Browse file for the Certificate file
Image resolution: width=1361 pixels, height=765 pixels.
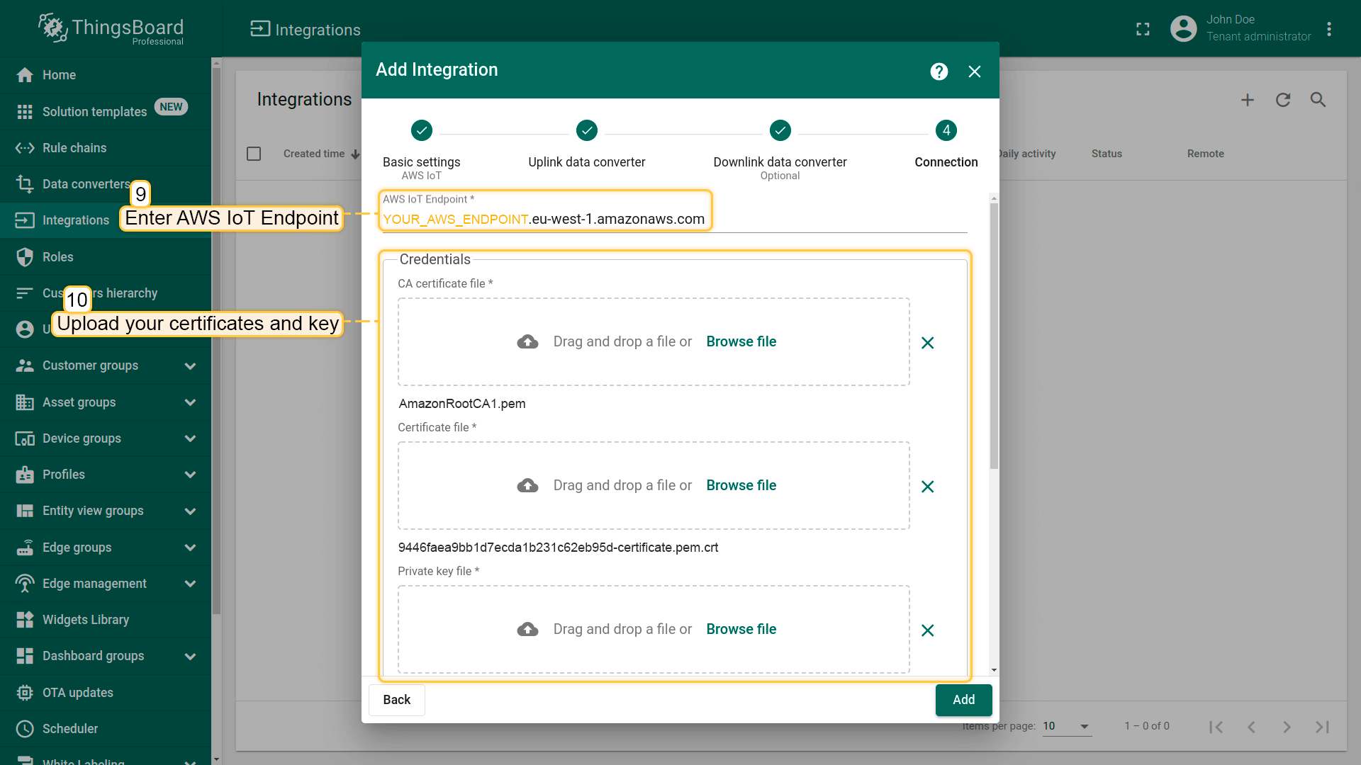click(741, 485)
